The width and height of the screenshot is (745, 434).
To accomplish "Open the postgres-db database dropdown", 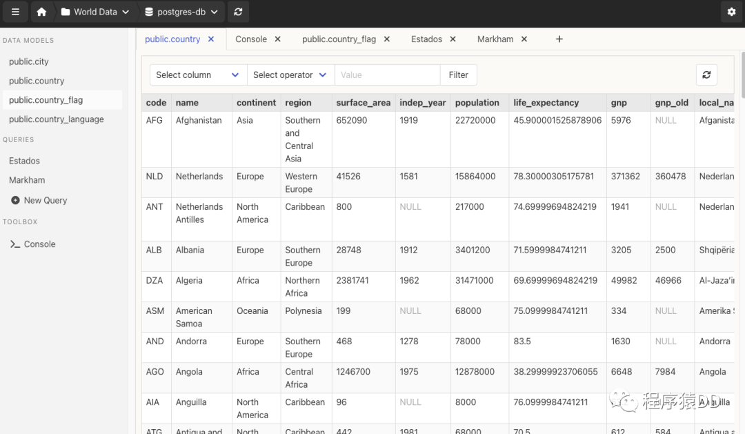I will tap(181, 12).
